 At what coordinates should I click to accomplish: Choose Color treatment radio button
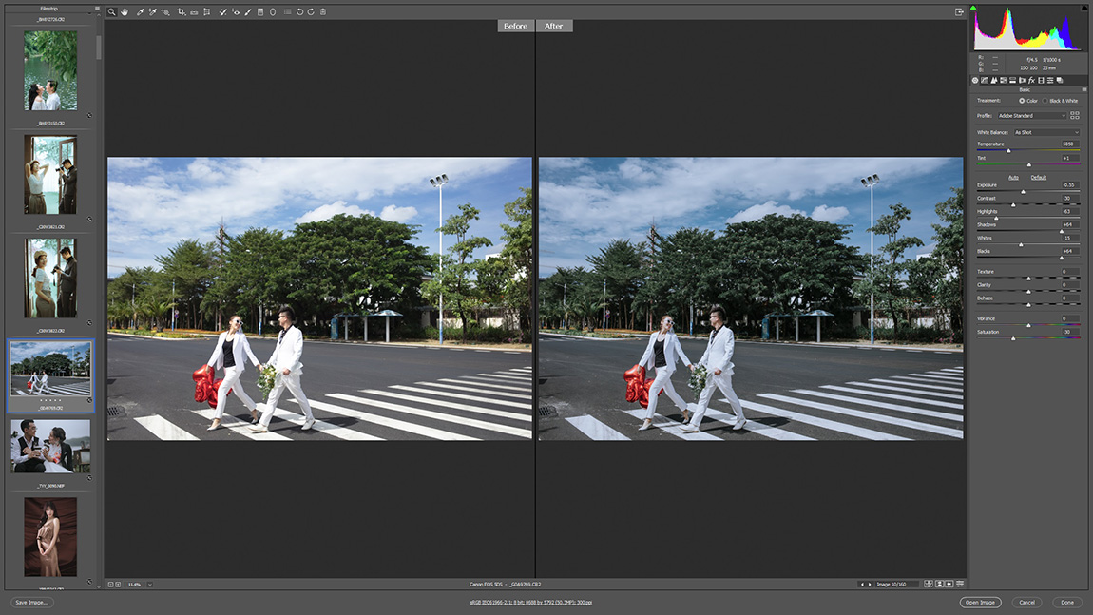[1022, 101]
